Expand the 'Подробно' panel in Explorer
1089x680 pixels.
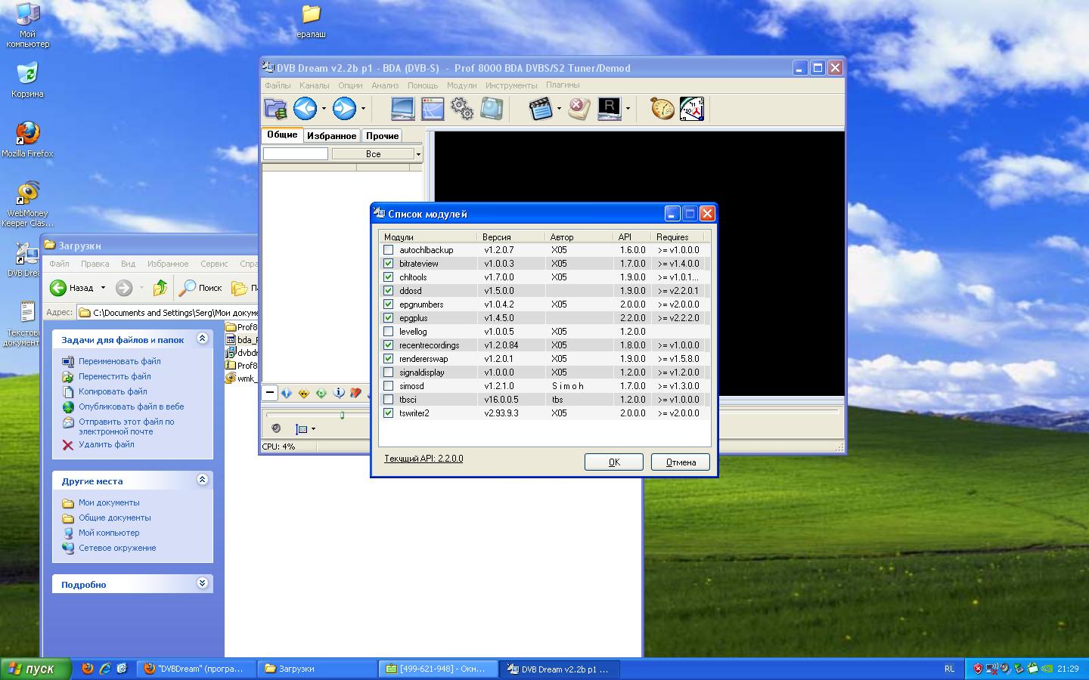coord(202,583)
